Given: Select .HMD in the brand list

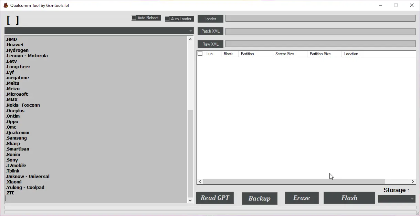Looking at the screenshot, I should (11, 39).
